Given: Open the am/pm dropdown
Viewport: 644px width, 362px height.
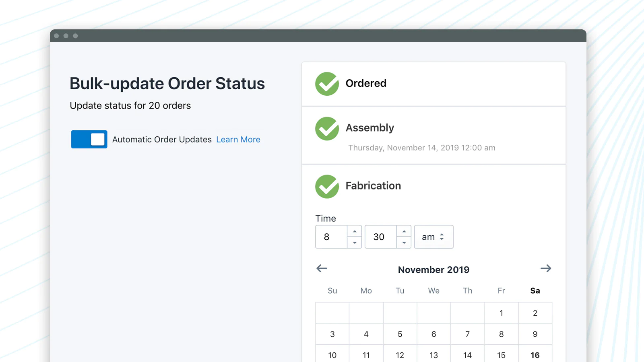Looking at the screenshot, I should point(433,237).
